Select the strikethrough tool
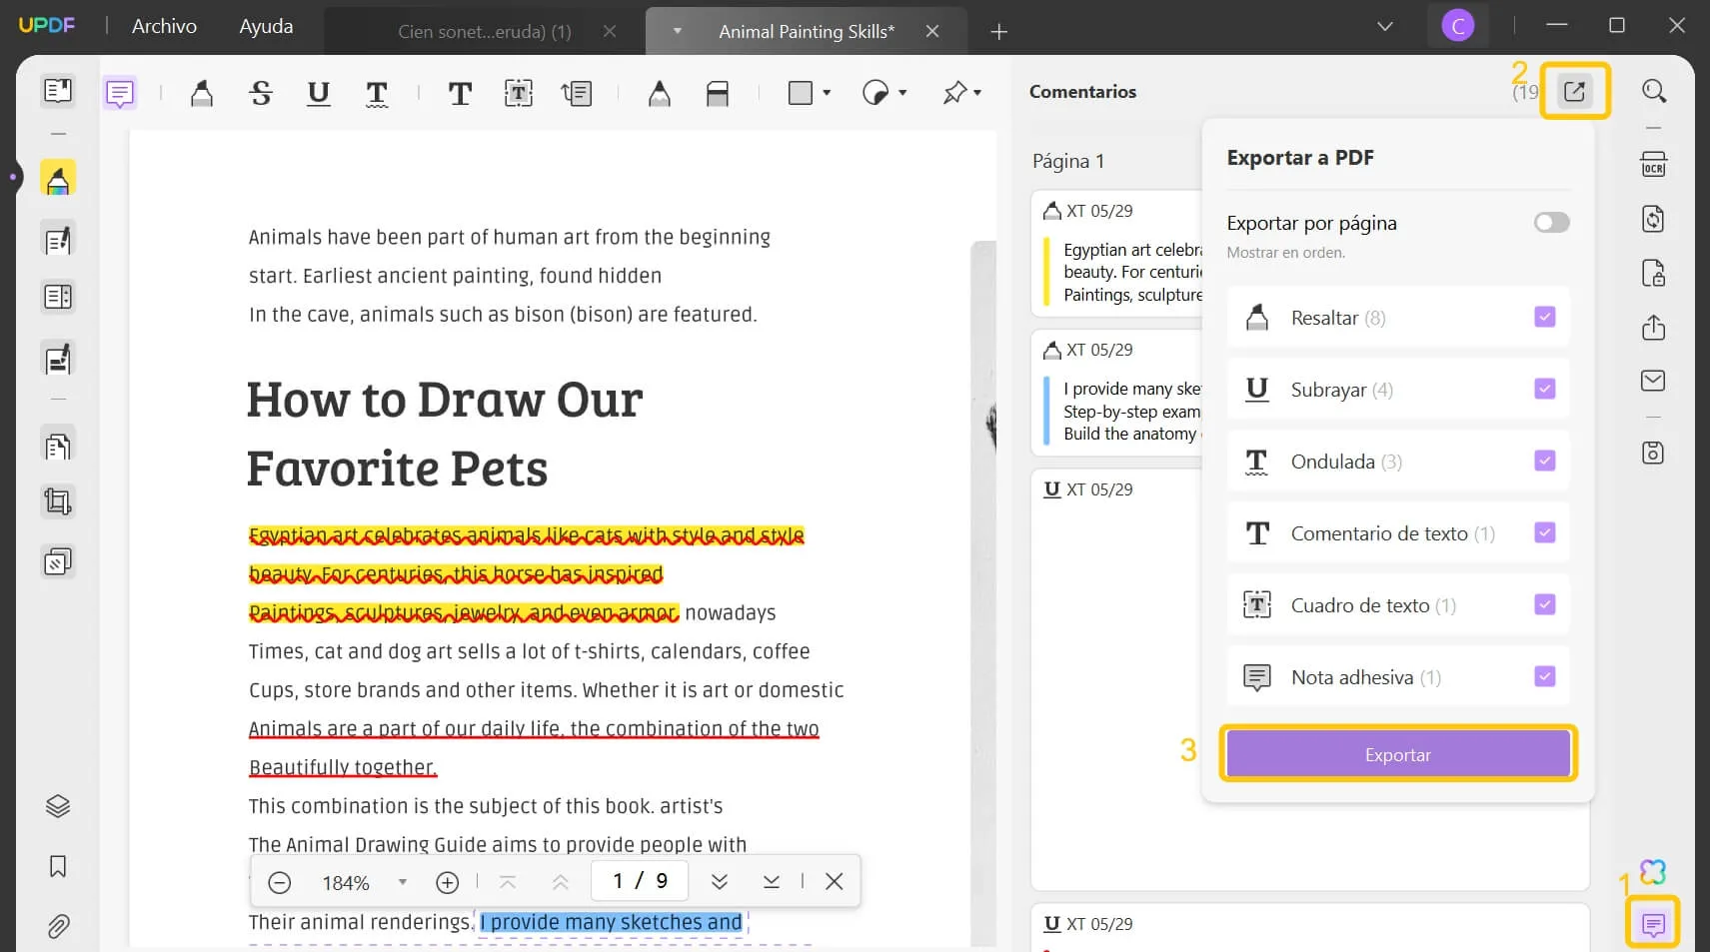Screen dimensions: 1710x952 point(261,94)
